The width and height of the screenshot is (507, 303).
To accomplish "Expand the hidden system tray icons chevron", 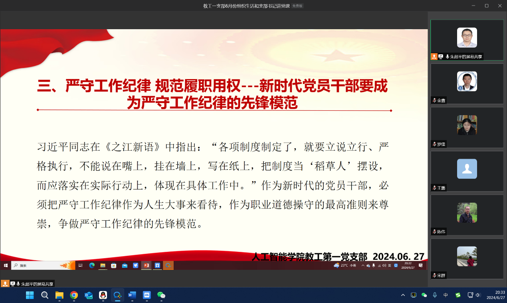I will tap(403, 295).
